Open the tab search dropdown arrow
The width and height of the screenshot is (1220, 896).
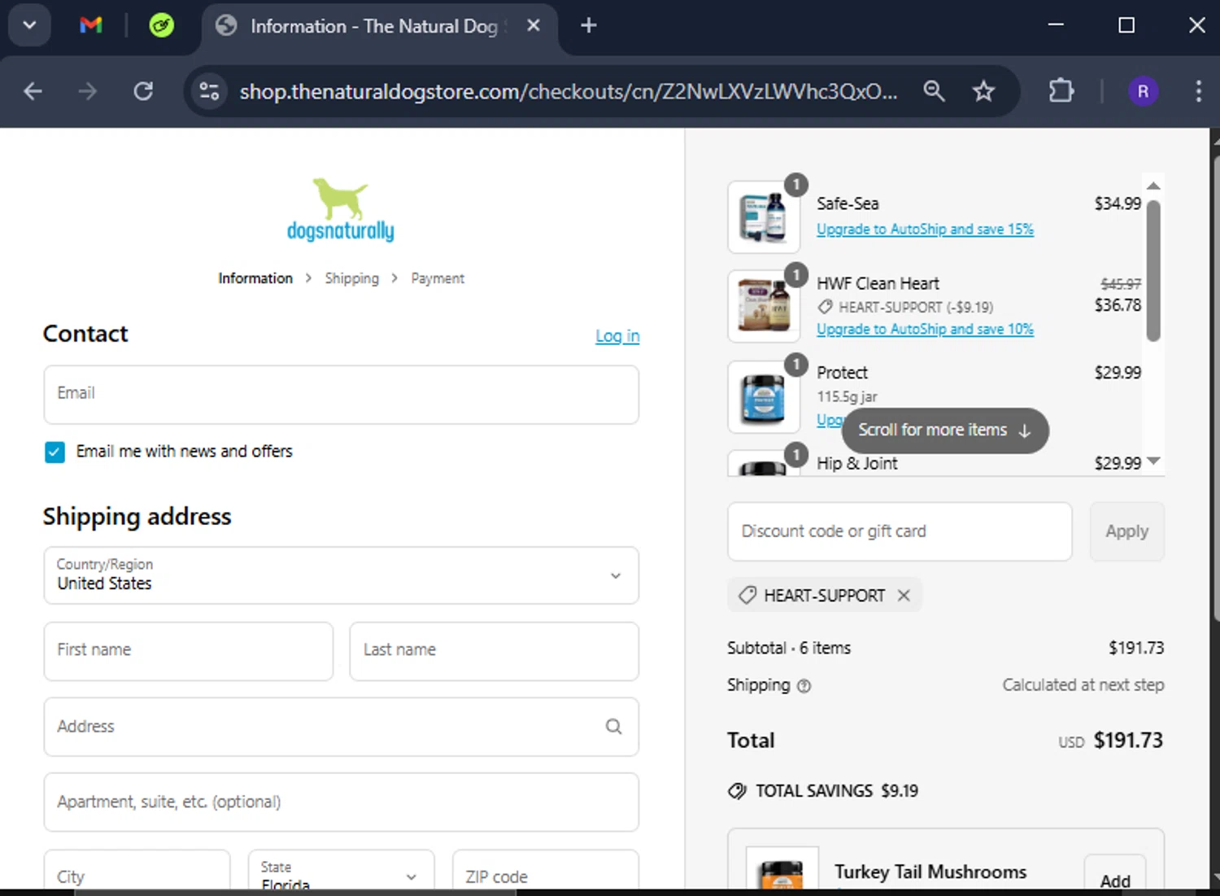coord(29,25)
